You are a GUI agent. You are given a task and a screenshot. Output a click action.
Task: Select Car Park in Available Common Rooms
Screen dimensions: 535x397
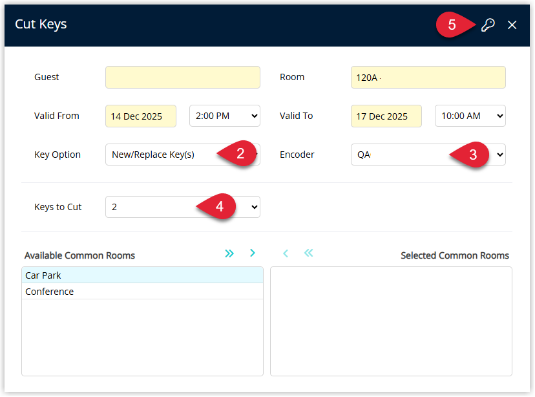[x=142, y=275]
